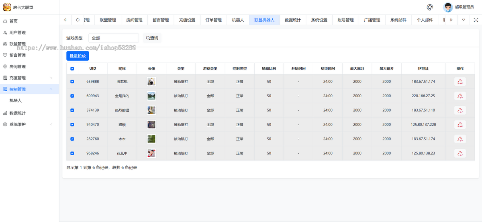Uncheck the row for 木木

pyautogui.click(x=72, y=139)
